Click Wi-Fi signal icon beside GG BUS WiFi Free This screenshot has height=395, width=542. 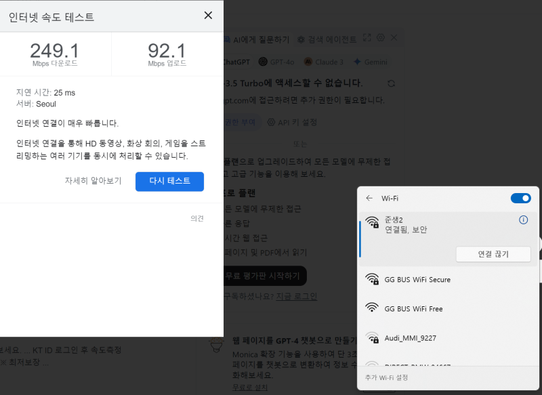(x=372, y=307)
